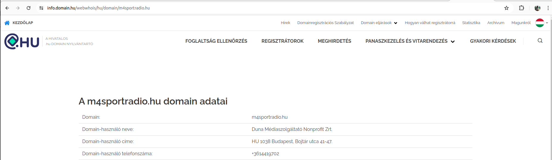Bookmark this page with star icon
The width and height of the screenshot is (552, 160).
point(507,8)
